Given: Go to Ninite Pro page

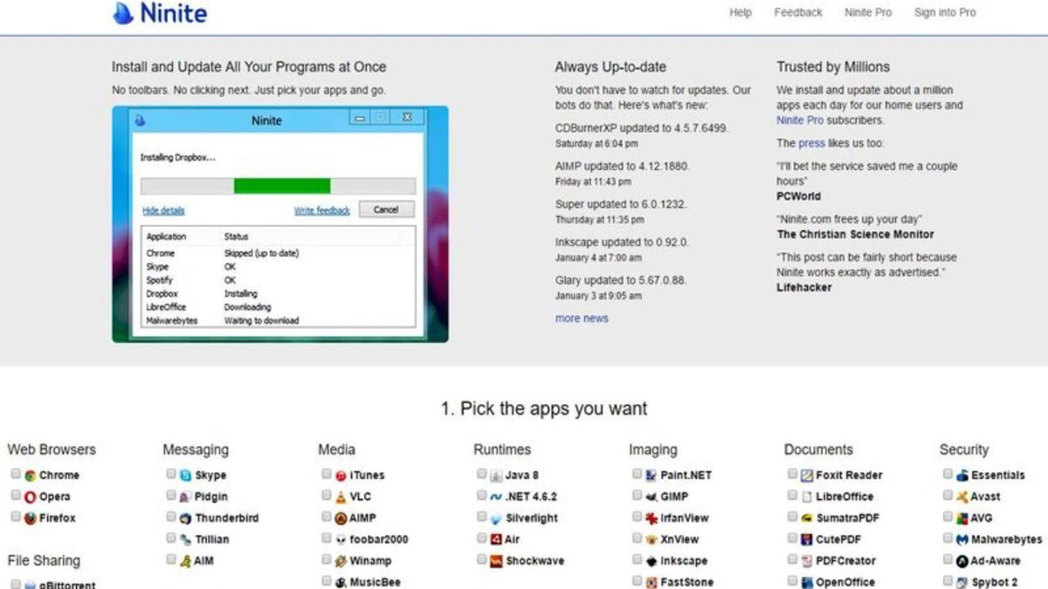Looking at the screenshot, I should point(868,12).
